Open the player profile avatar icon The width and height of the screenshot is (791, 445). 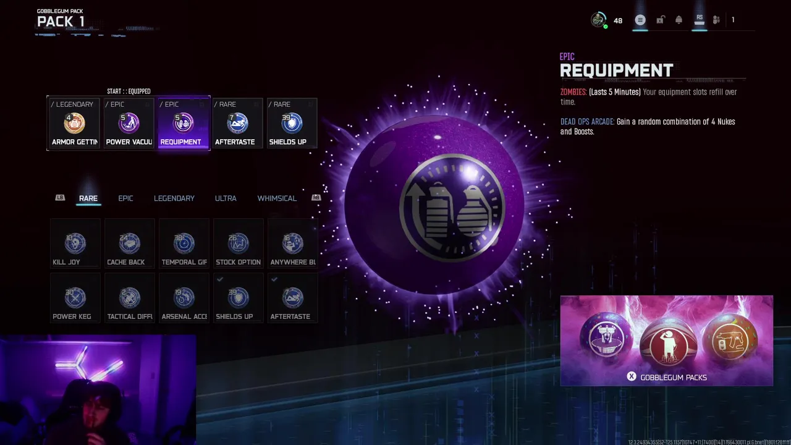(x=598, y=20)
